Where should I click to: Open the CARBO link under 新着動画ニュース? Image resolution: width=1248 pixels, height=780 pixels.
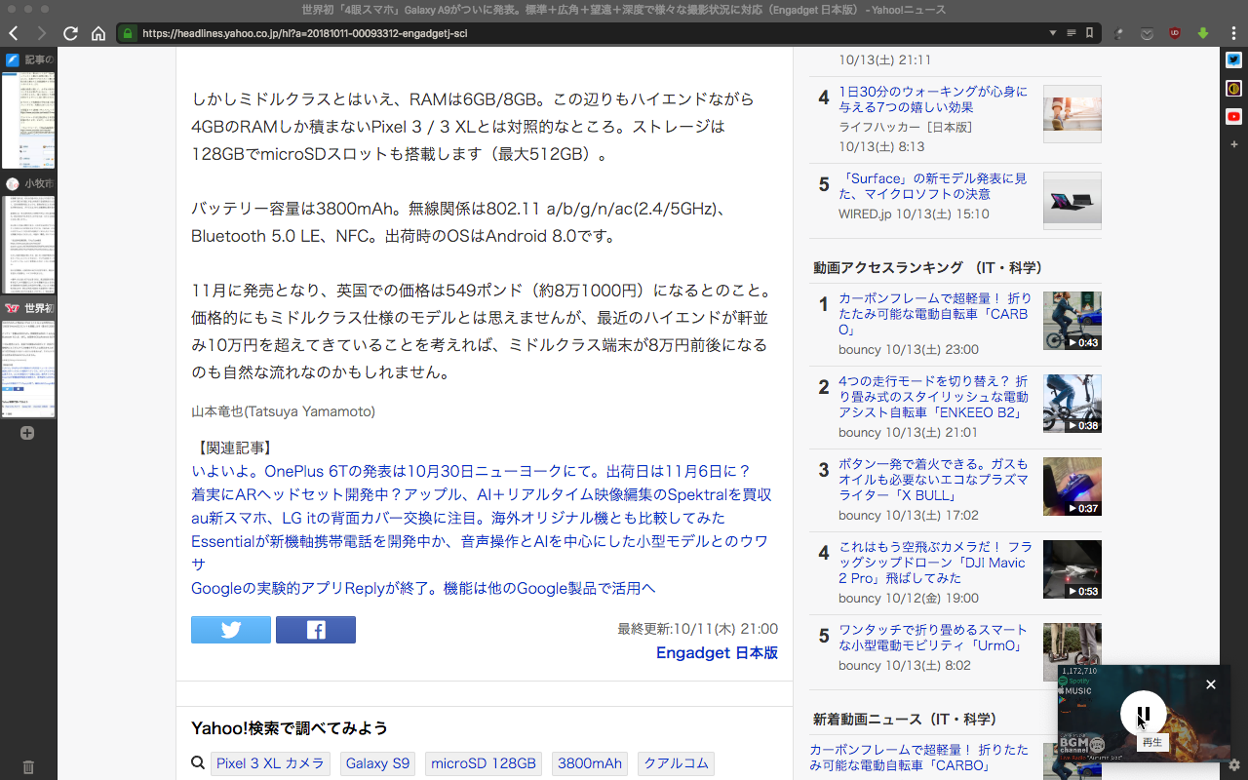(918, 758)
